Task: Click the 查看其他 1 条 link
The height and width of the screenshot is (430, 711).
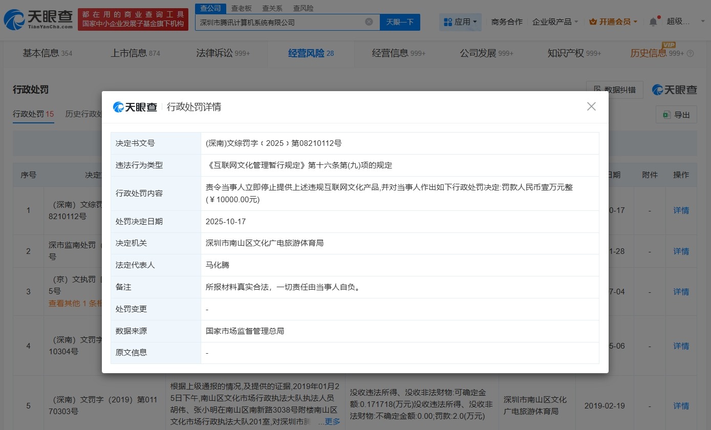Action: pos(72,303)
